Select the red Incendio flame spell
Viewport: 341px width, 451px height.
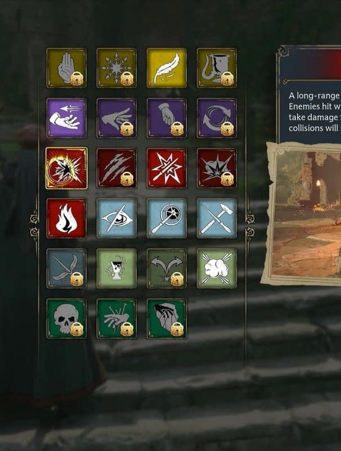click(x=66, y=218)
